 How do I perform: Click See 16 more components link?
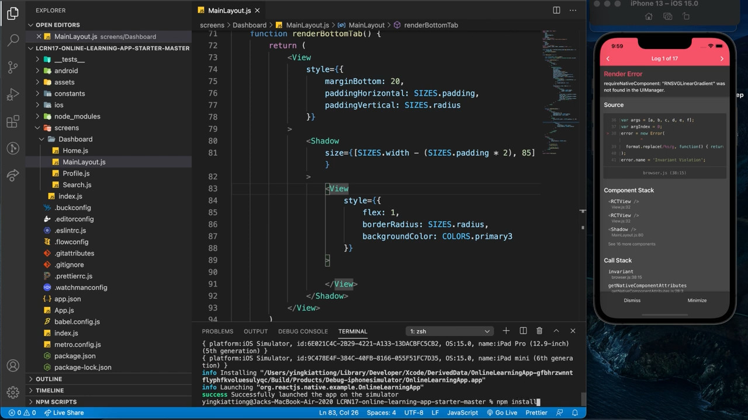tap(632, 244)
